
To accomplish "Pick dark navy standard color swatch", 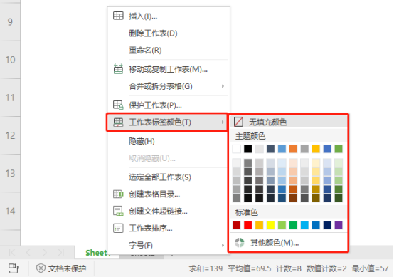I will 327,225.
